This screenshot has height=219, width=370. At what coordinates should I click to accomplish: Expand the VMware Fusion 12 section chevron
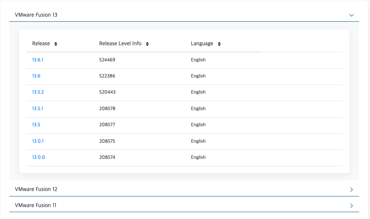[352, 190]
